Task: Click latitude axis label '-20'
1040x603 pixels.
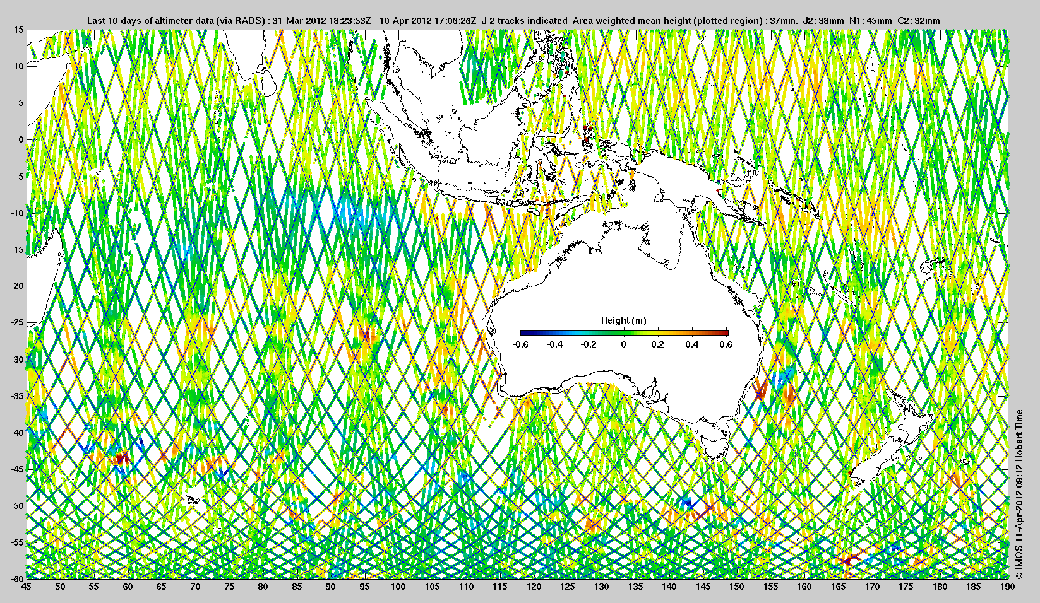Action: click(17, 286)
